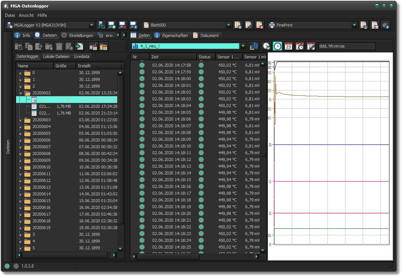Click the factory file list icon

click(x=93, y=47)
